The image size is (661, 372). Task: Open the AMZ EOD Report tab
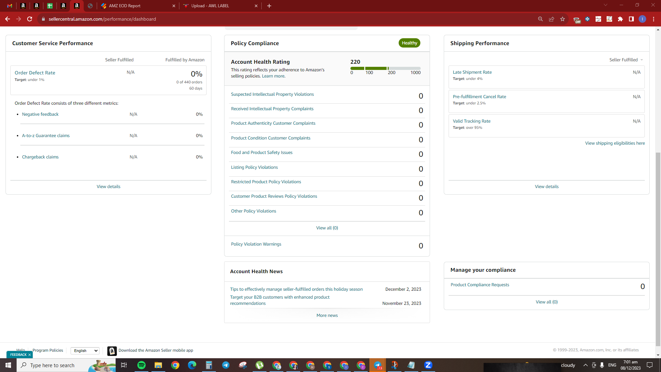138,6
